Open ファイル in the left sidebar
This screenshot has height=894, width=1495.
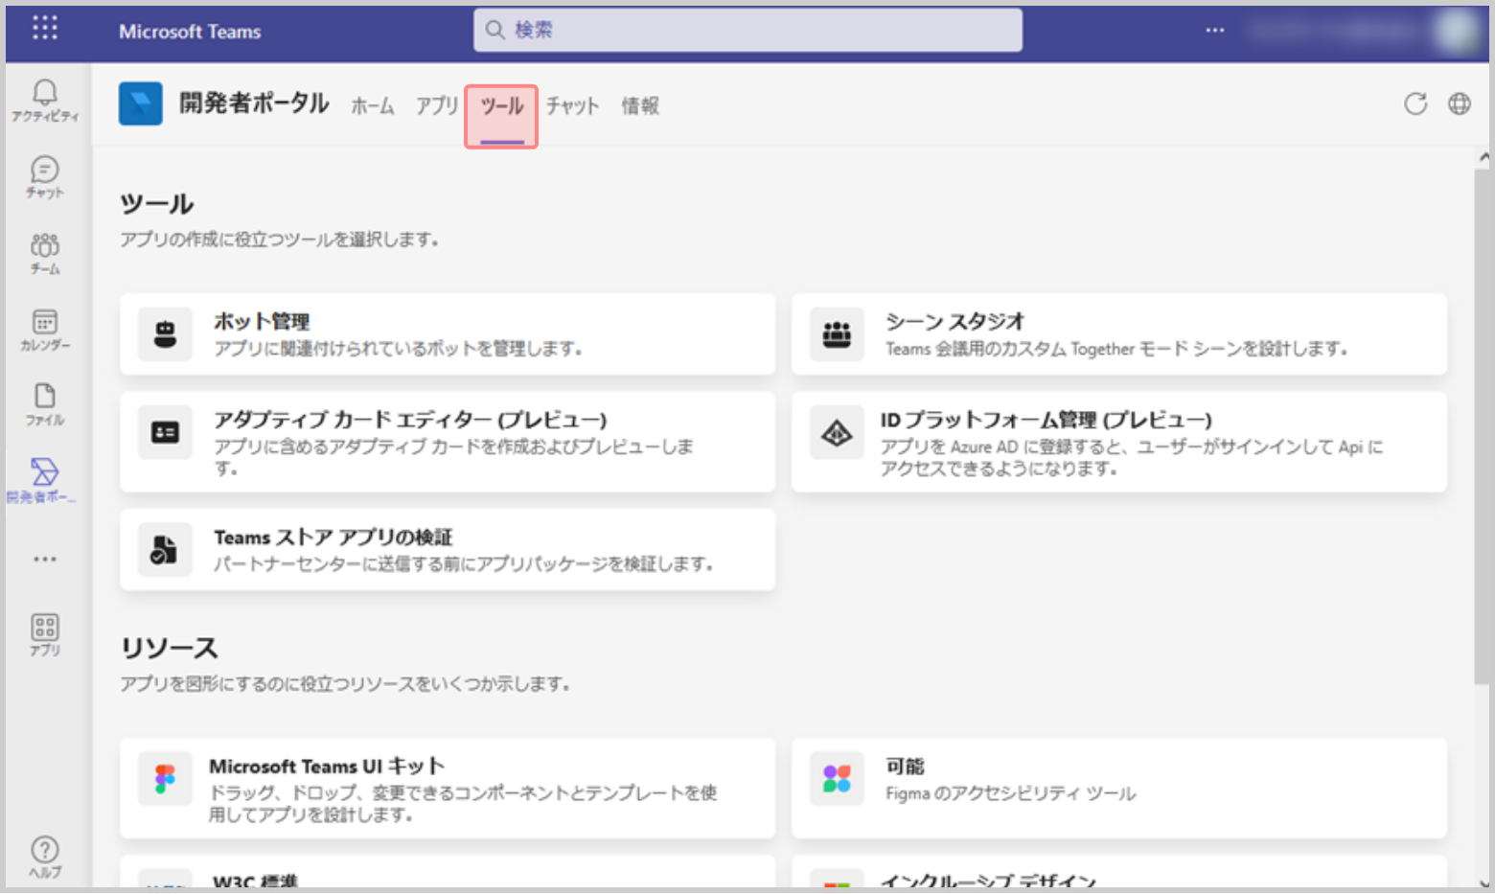(x=45, y=404)
